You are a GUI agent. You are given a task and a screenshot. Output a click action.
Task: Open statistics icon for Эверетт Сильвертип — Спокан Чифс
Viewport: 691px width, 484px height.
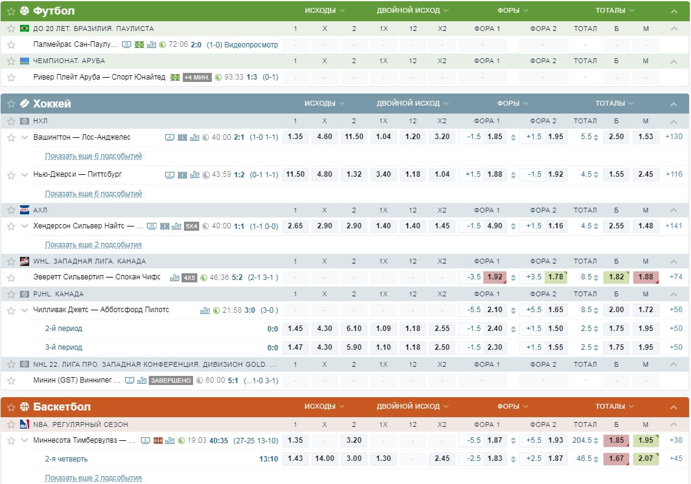point(175,278)
